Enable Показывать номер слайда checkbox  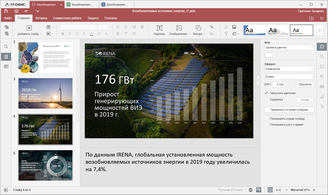click(x=266, y=118)
